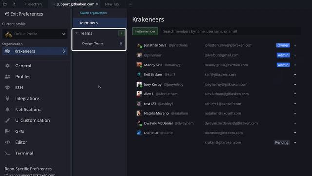Image resolution: width=312 pixels, height=176 pixels.
Task: Open options menu for Diane Lo
Action: [294, 132]
